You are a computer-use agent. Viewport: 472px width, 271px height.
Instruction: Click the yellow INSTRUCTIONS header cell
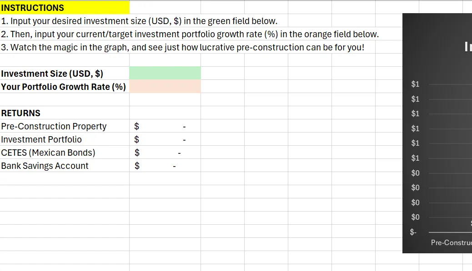coord(65,8)
